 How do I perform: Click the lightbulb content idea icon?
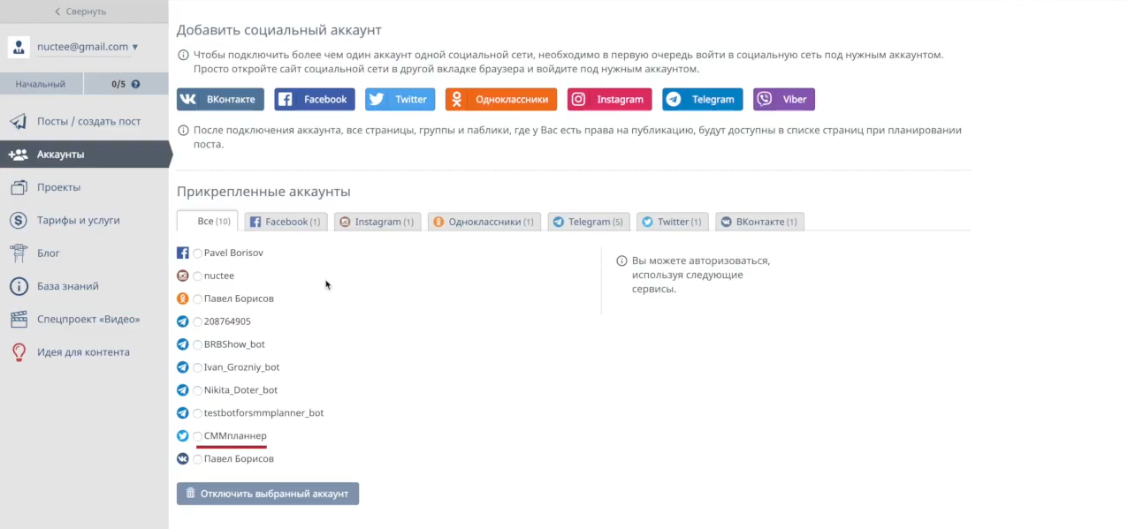[x=18, y=352]
